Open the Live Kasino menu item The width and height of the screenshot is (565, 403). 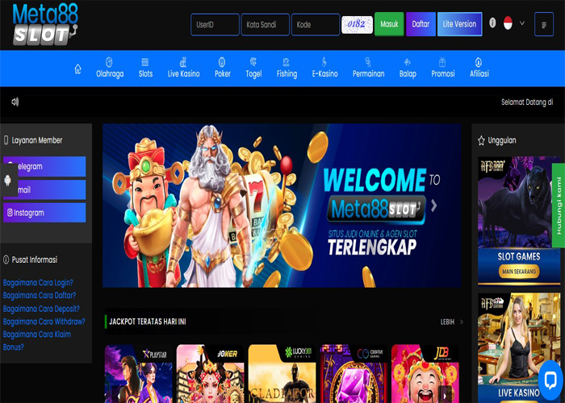pyautogui.click(x=183, y=68)
